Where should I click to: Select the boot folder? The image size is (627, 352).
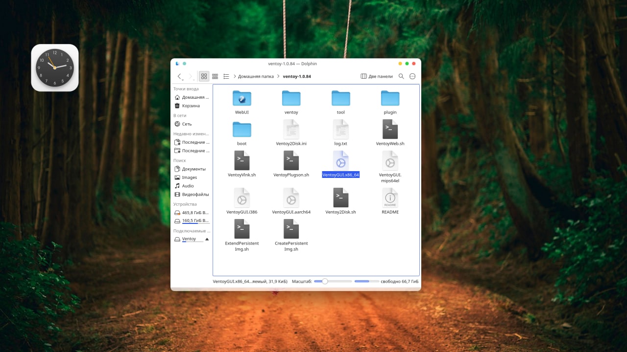(242, 133)
